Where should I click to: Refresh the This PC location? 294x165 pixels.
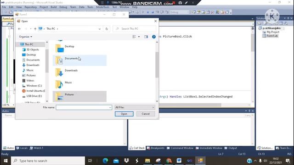(107, 29)
